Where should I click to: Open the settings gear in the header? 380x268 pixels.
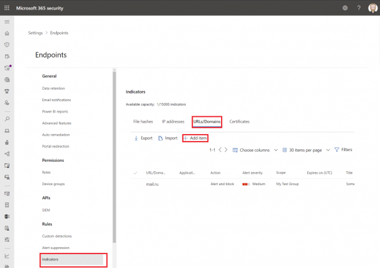pyautogui.click(x=345, y=8)
